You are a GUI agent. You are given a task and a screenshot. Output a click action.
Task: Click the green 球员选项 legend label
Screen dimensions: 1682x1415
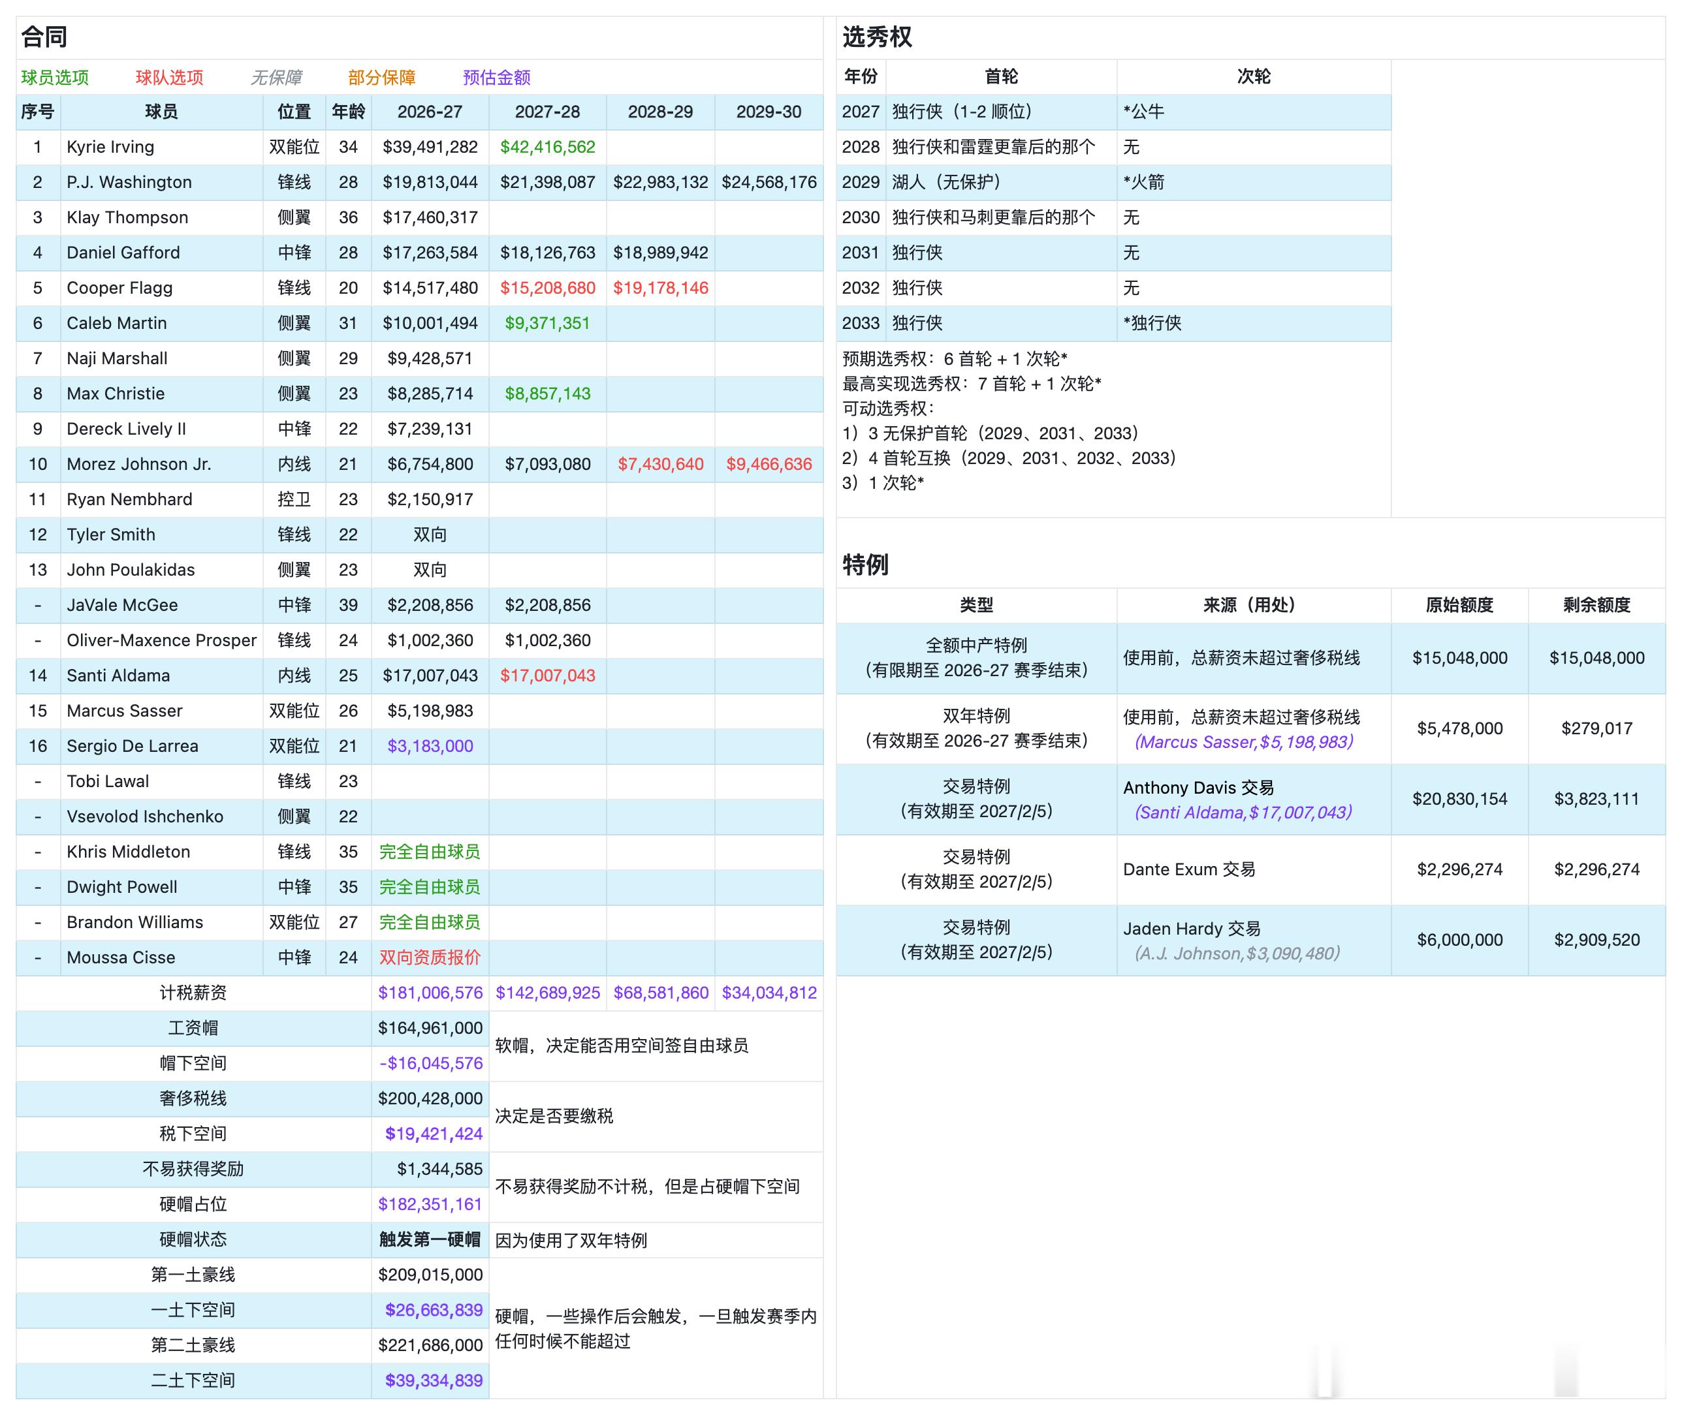coord(56,78)
